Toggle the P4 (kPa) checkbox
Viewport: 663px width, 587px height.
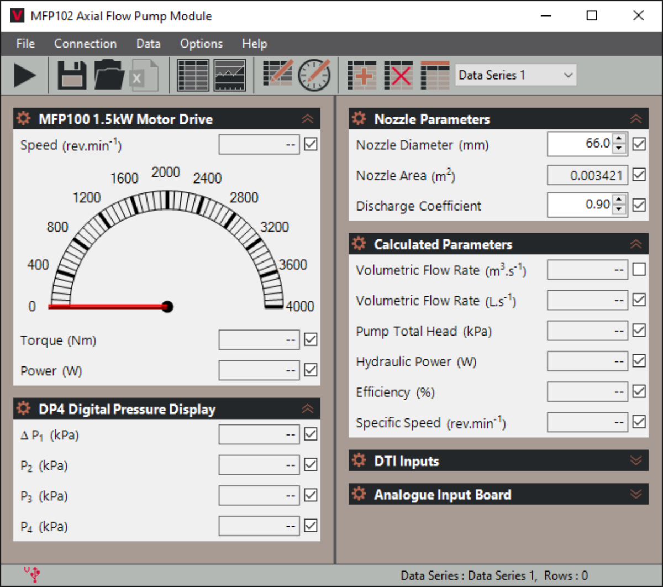coord(311,526)
